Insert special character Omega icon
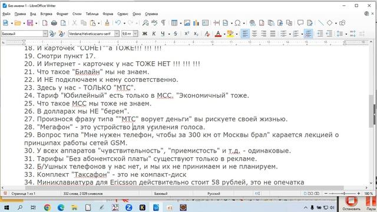 click(x=237, y=23)
